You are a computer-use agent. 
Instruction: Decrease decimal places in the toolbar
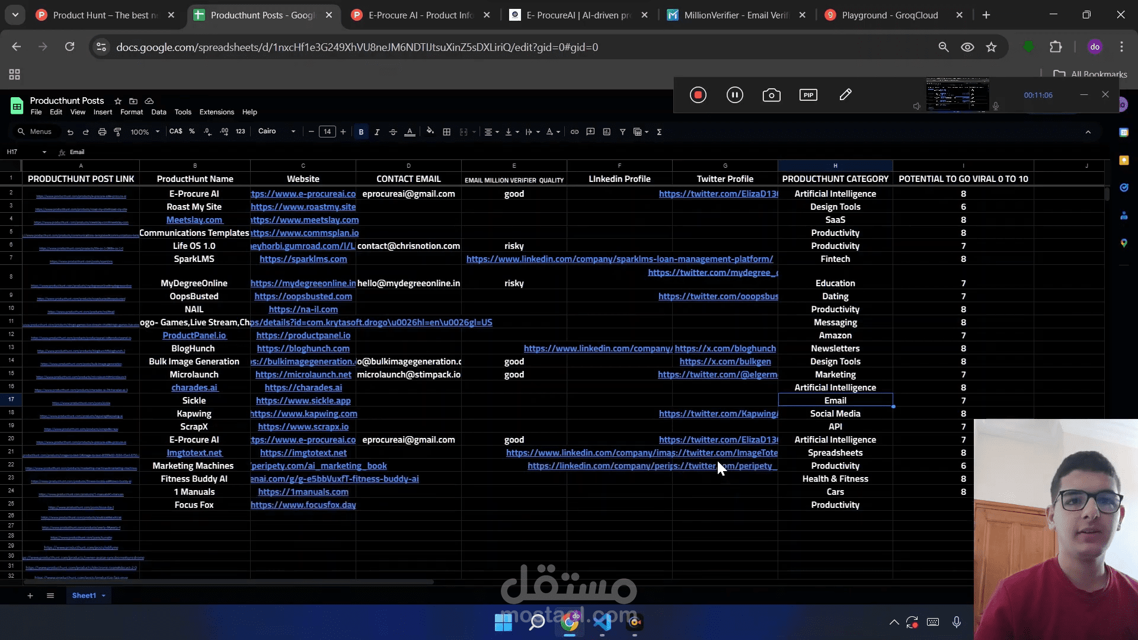[x=207, y=132]
